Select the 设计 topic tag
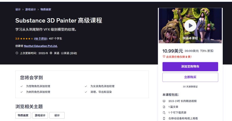This screenshot has width=232, height=121. (x=57, y=115)
